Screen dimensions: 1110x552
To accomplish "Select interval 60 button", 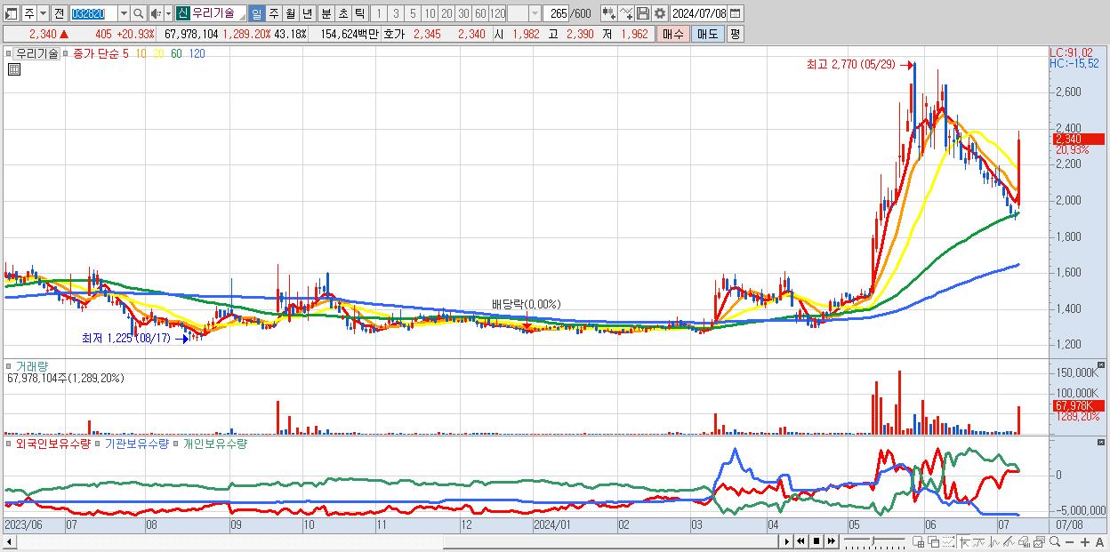I will click(480, 13).
